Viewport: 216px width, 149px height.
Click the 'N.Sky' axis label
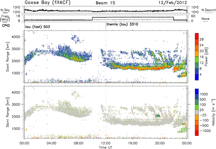[5, 10]
